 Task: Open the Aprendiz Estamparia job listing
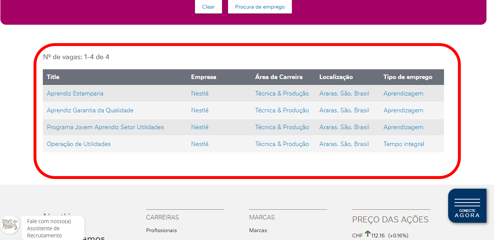75,94
